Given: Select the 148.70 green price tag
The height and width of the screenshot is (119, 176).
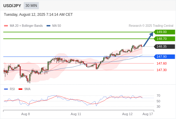Looking at the screenshot, I should click(x=164, y=39).
